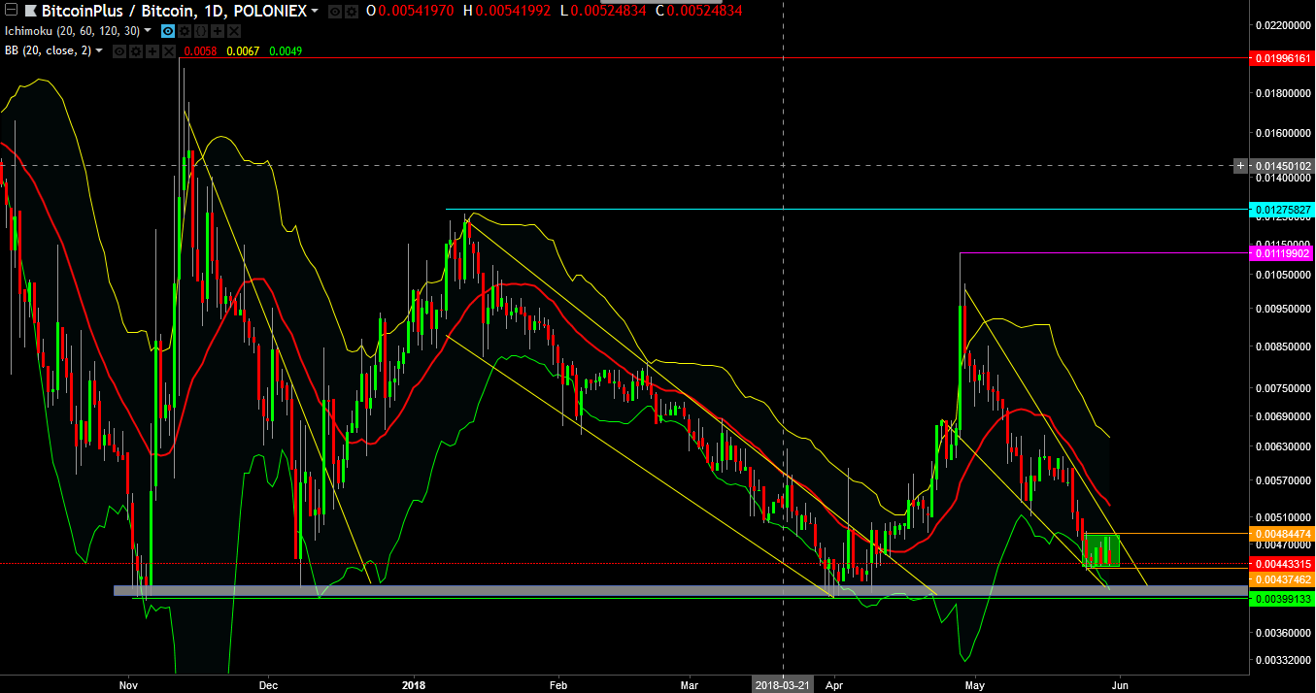This screenshot has width=1316, height=693.
Task: Expand the BB (20, close, 2) dropdown arrow
Action: coord(98,49)
